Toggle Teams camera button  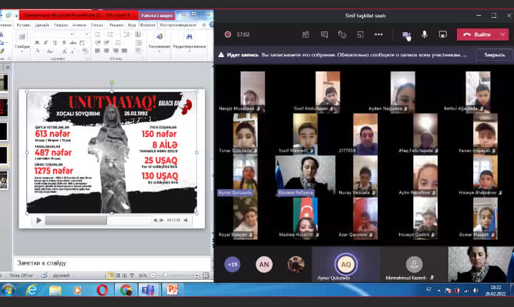point(406,34)
